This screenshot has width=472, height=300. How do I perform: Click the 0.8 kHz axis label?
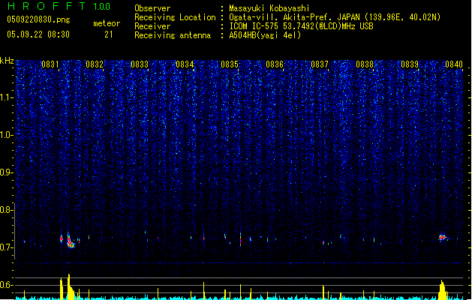[7, 210]
